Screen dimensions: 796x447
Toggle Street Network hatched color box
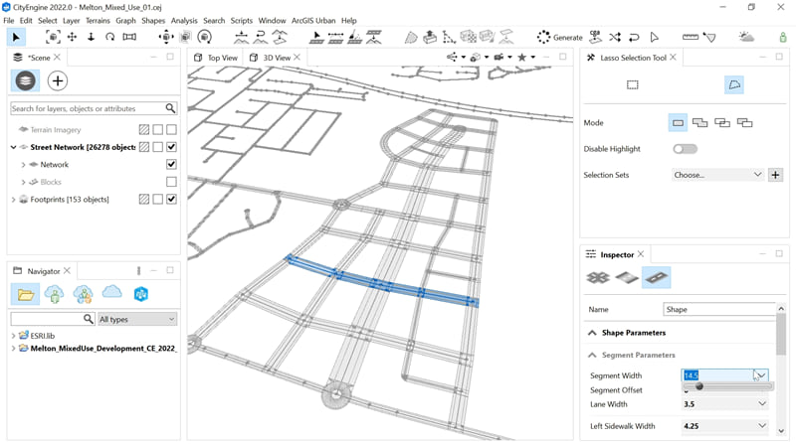click(144, 147)
